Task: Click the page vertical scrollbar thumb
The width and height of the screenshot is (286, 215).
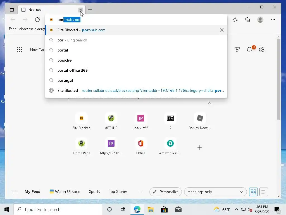Action: point(278,79)
